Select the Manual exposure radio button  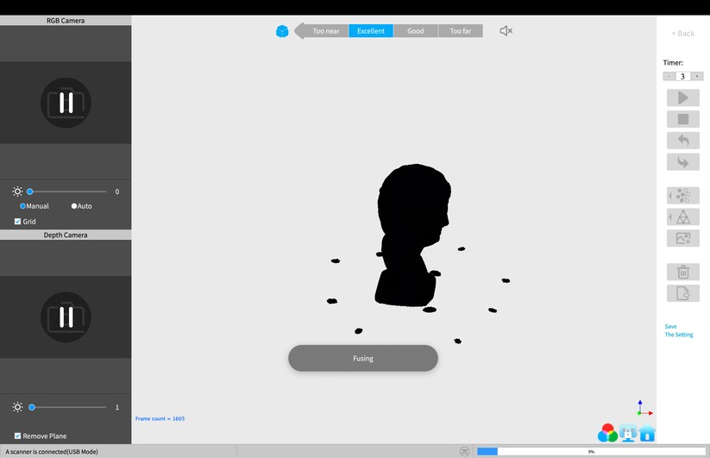[23, 206]
